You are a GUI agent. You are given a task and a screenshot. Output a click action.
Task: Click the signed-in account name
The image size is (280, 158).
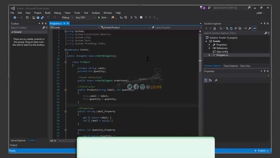[259, 13]
